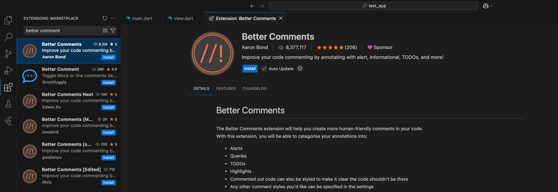The width and height of the screenshot is (558, 192).
Task: Open the five-star ratings (206) link
Action: (x=337, y=47)
